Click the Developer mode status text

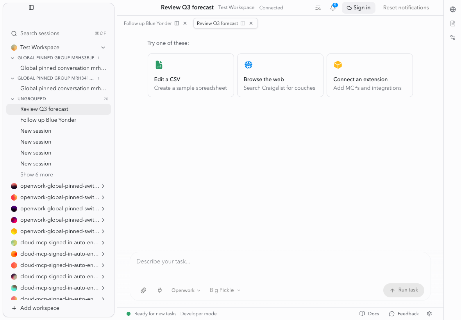pyautogui.click(x=198, y=314)
